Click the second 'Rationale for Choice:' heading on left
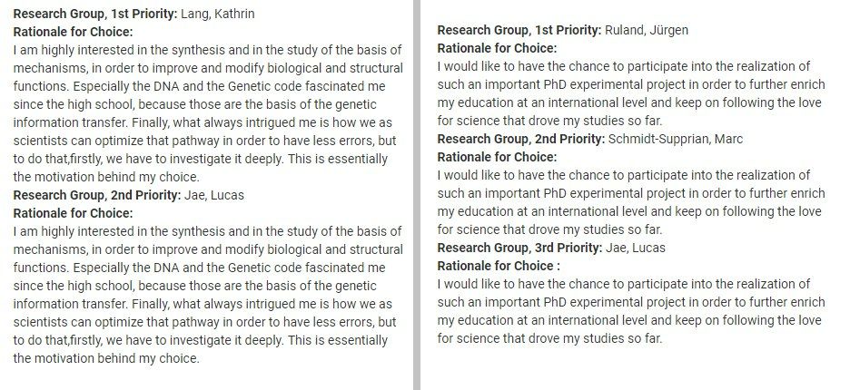This screenshot has height=390, width=860. tap(73, 213)
